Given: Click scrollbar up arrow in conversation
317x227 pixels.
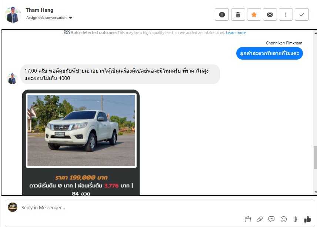Looking at the screenshot, I should [x=316, y=33].
